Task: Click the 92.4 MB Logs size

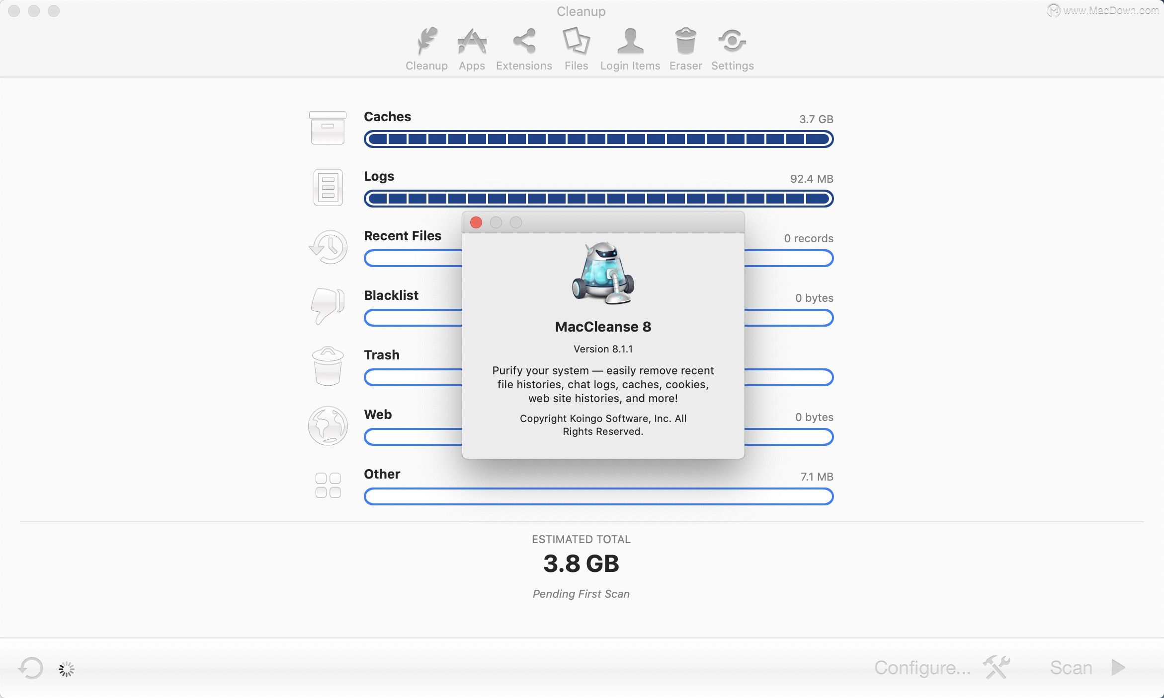Action: (x=812, y=179)
